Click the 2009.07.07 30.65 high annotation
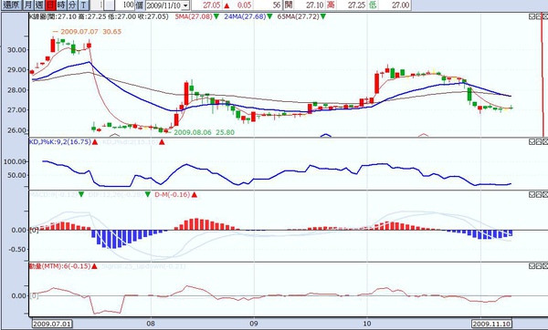 click(90, 31)
